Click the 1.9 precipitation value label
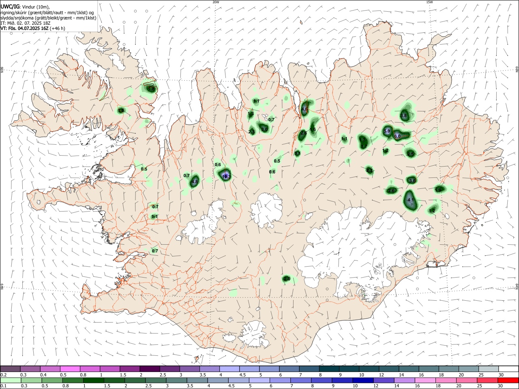The width and height of the screenshot is (519, 389). click(x=438, y=190)
